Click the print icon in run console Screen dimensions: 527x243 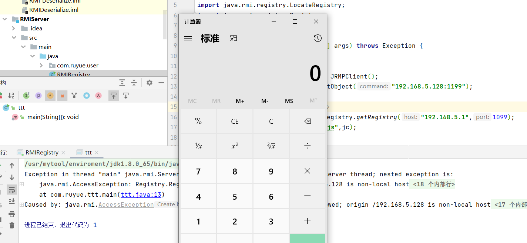[12, 214]
